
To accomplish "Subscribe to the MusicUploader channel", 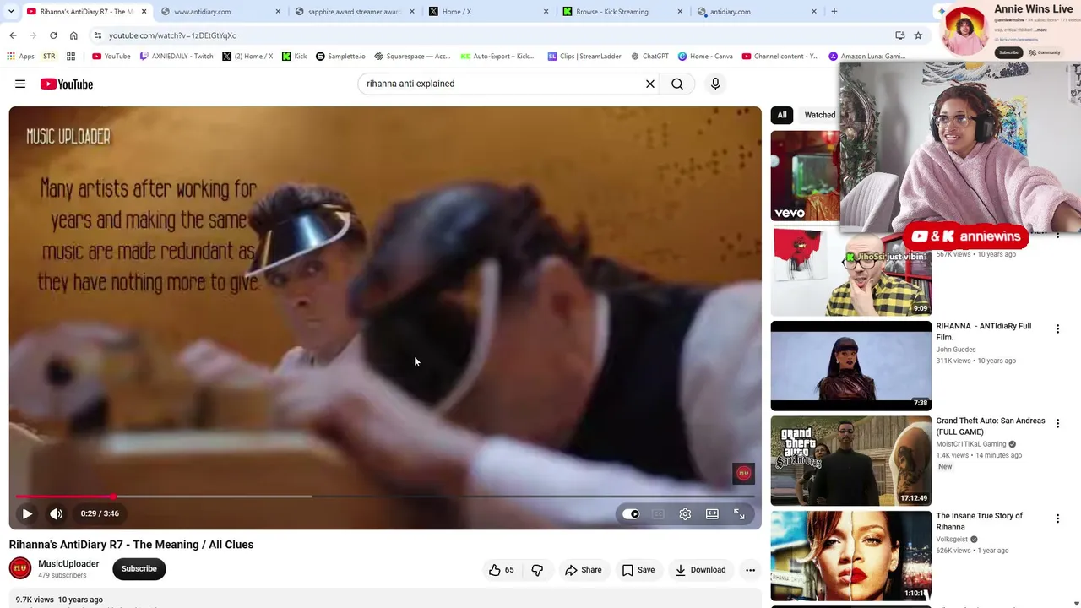I will tap(139, 569).
